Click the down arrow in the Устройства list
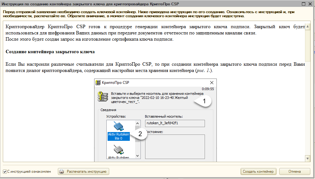This screenshot has width=315, height=179. point(138,155)
